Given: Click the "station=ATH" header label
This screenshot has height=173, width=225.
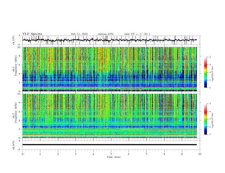Looking at the screenshot, I should tap(105, 34).
